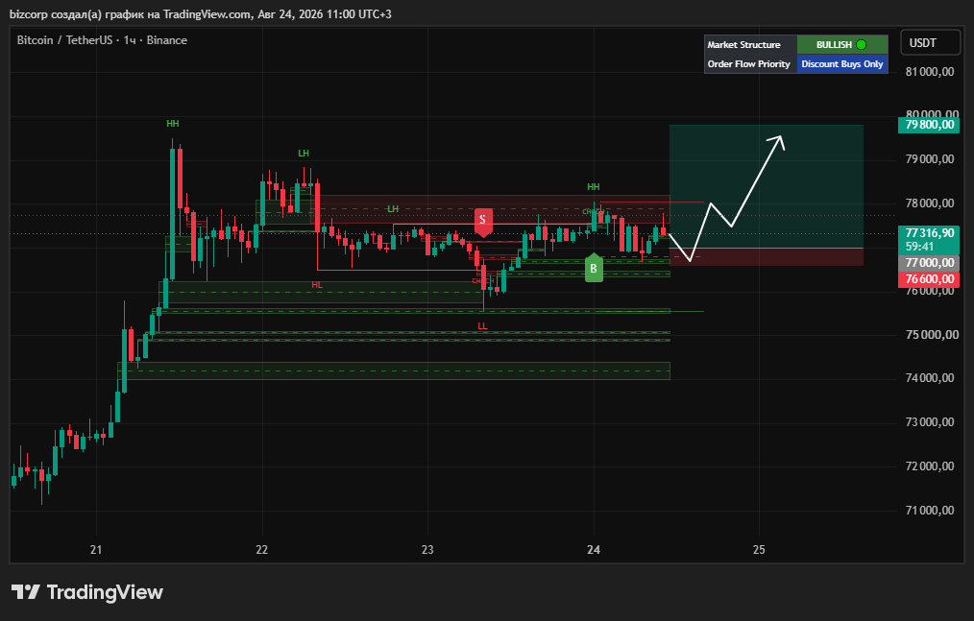Click the 74 000,00 price axis value
974x621 pixels.
click(x=930, y=378)
